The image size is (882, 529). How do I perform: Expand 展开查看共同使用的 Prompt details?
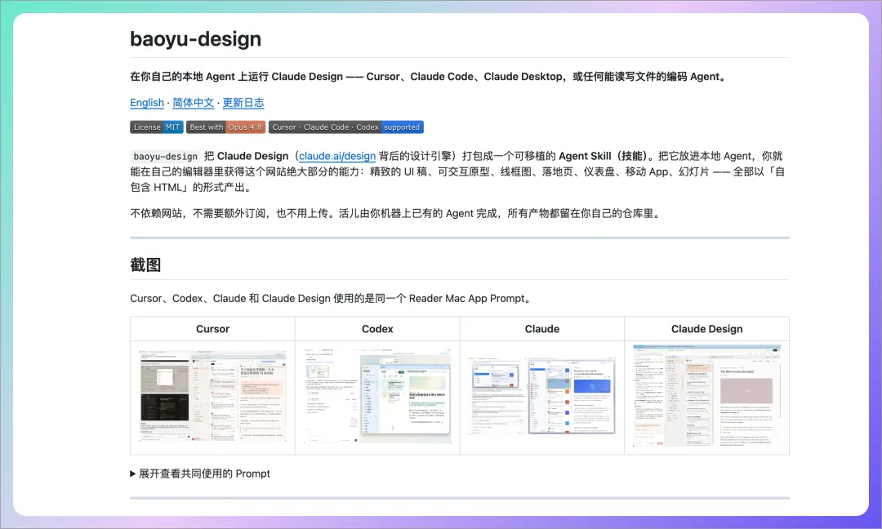(200, 474)
